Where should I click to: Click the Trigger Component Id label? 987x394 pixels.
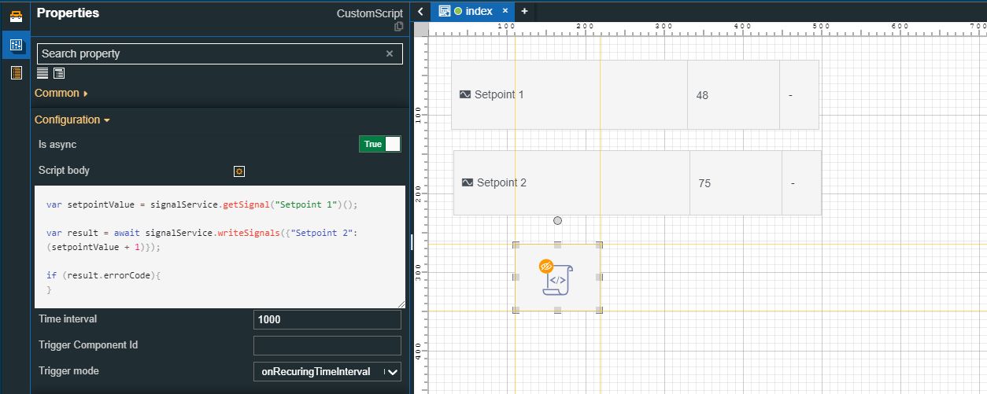pos(88,344)
